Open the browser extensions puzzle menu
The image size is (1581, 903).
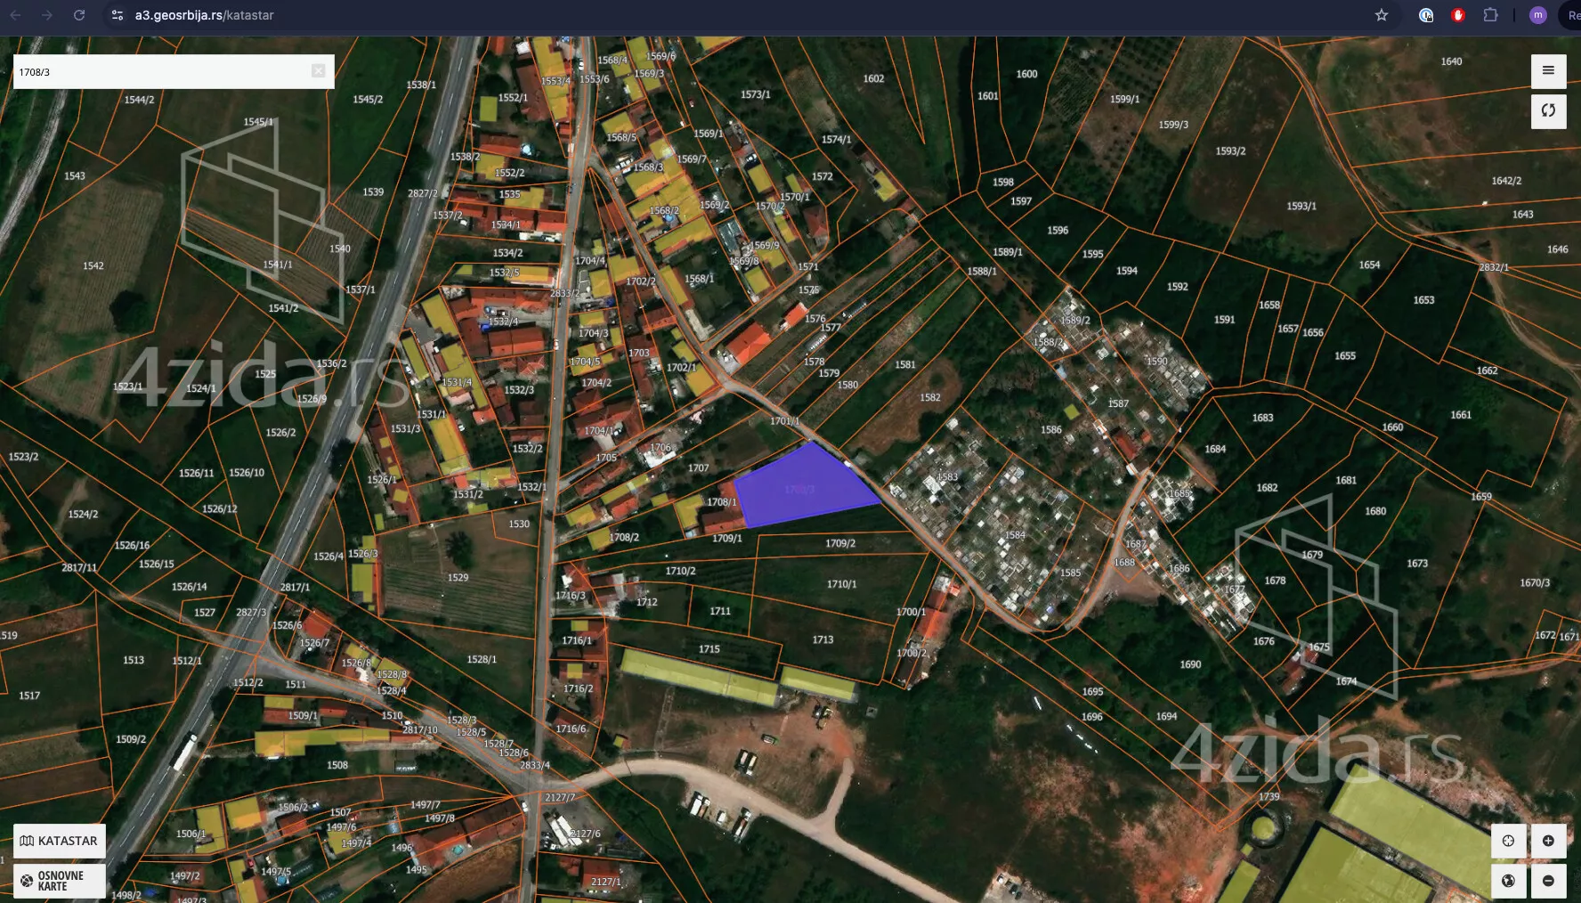(1490, 15)
